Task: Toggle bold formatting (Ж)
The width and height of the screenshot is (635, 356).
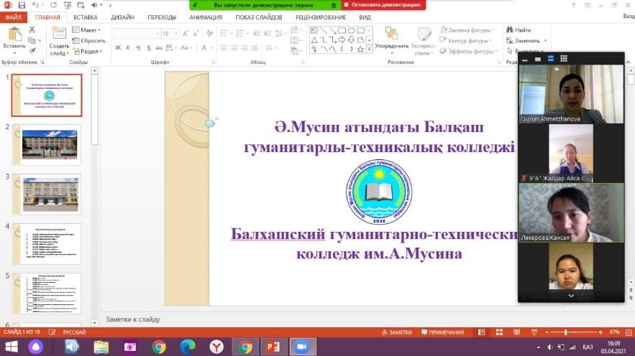Action: (x=118, y=47)
